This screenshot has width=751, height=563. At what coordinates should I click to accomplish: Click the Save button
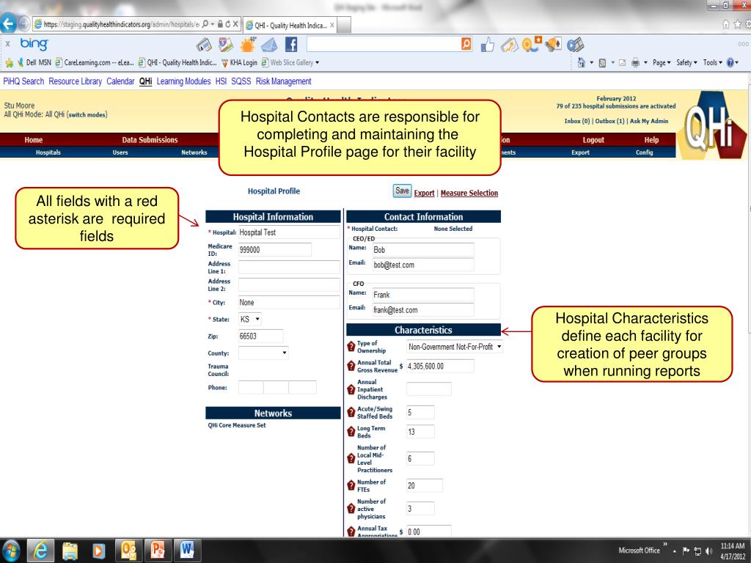[x=402, y=191]
